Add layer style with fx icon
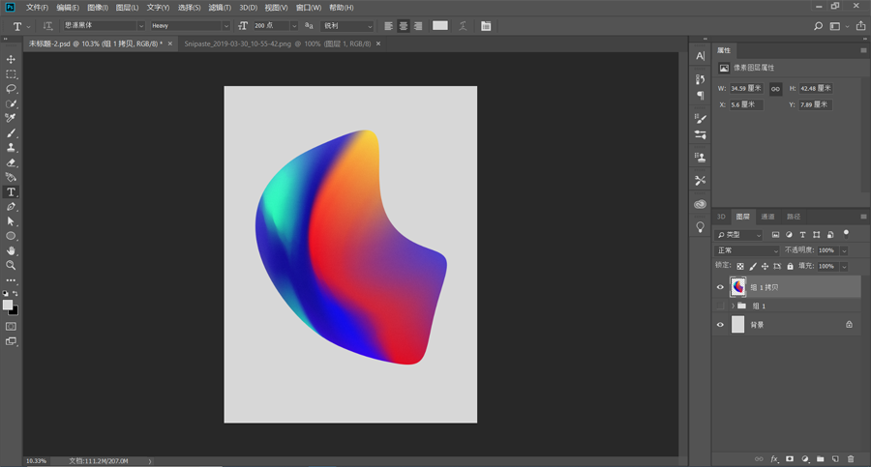Image resolution: width=871 pixels, height=467 pixels. [774, 459]
